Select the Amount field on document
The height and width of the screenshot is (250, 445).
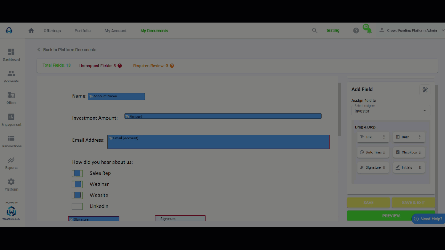223,116
